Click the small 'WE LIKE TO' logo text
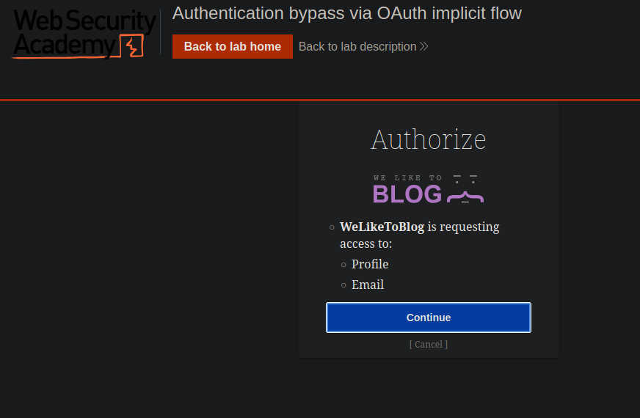The width and height of the screenshot is (640, 418). [x=407, y=177]
